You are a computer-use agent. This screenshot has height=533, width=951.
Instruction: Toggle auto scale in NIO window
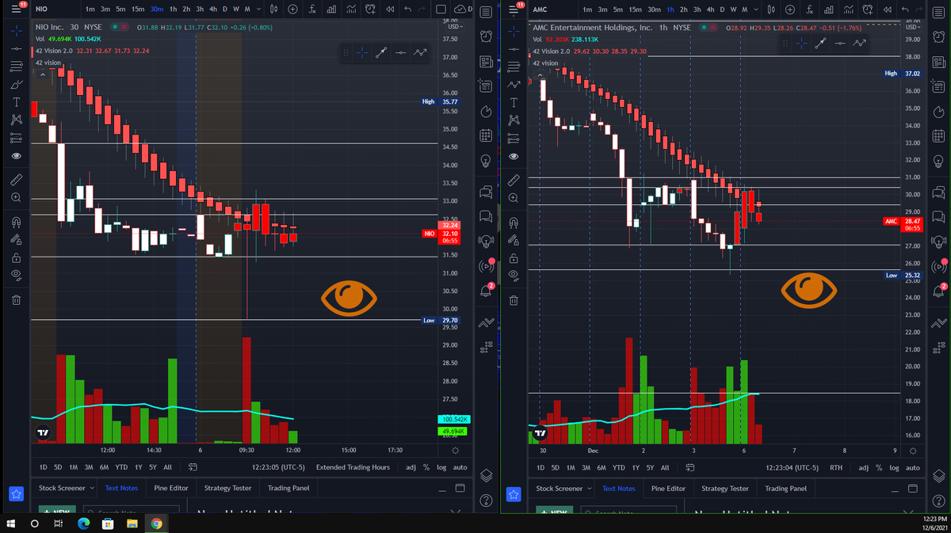(x=459, y=467)
